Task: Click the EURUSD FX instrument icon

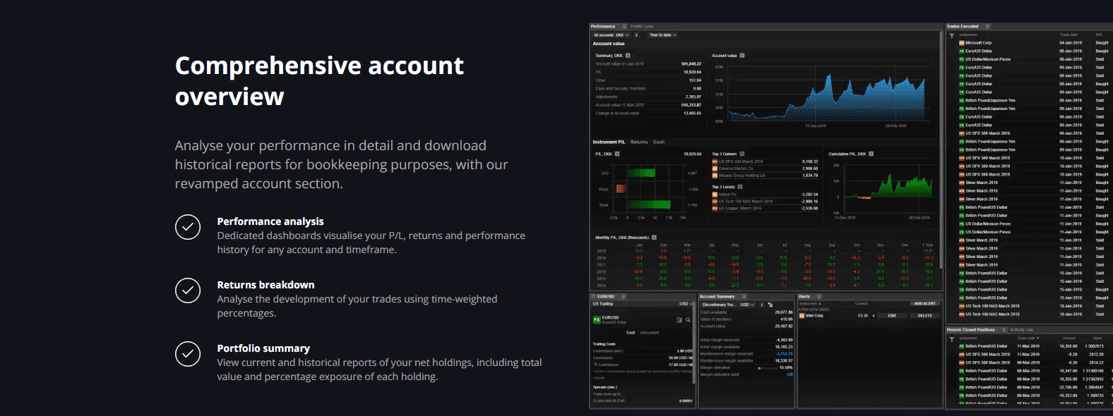Action: (x=597, y=319)
